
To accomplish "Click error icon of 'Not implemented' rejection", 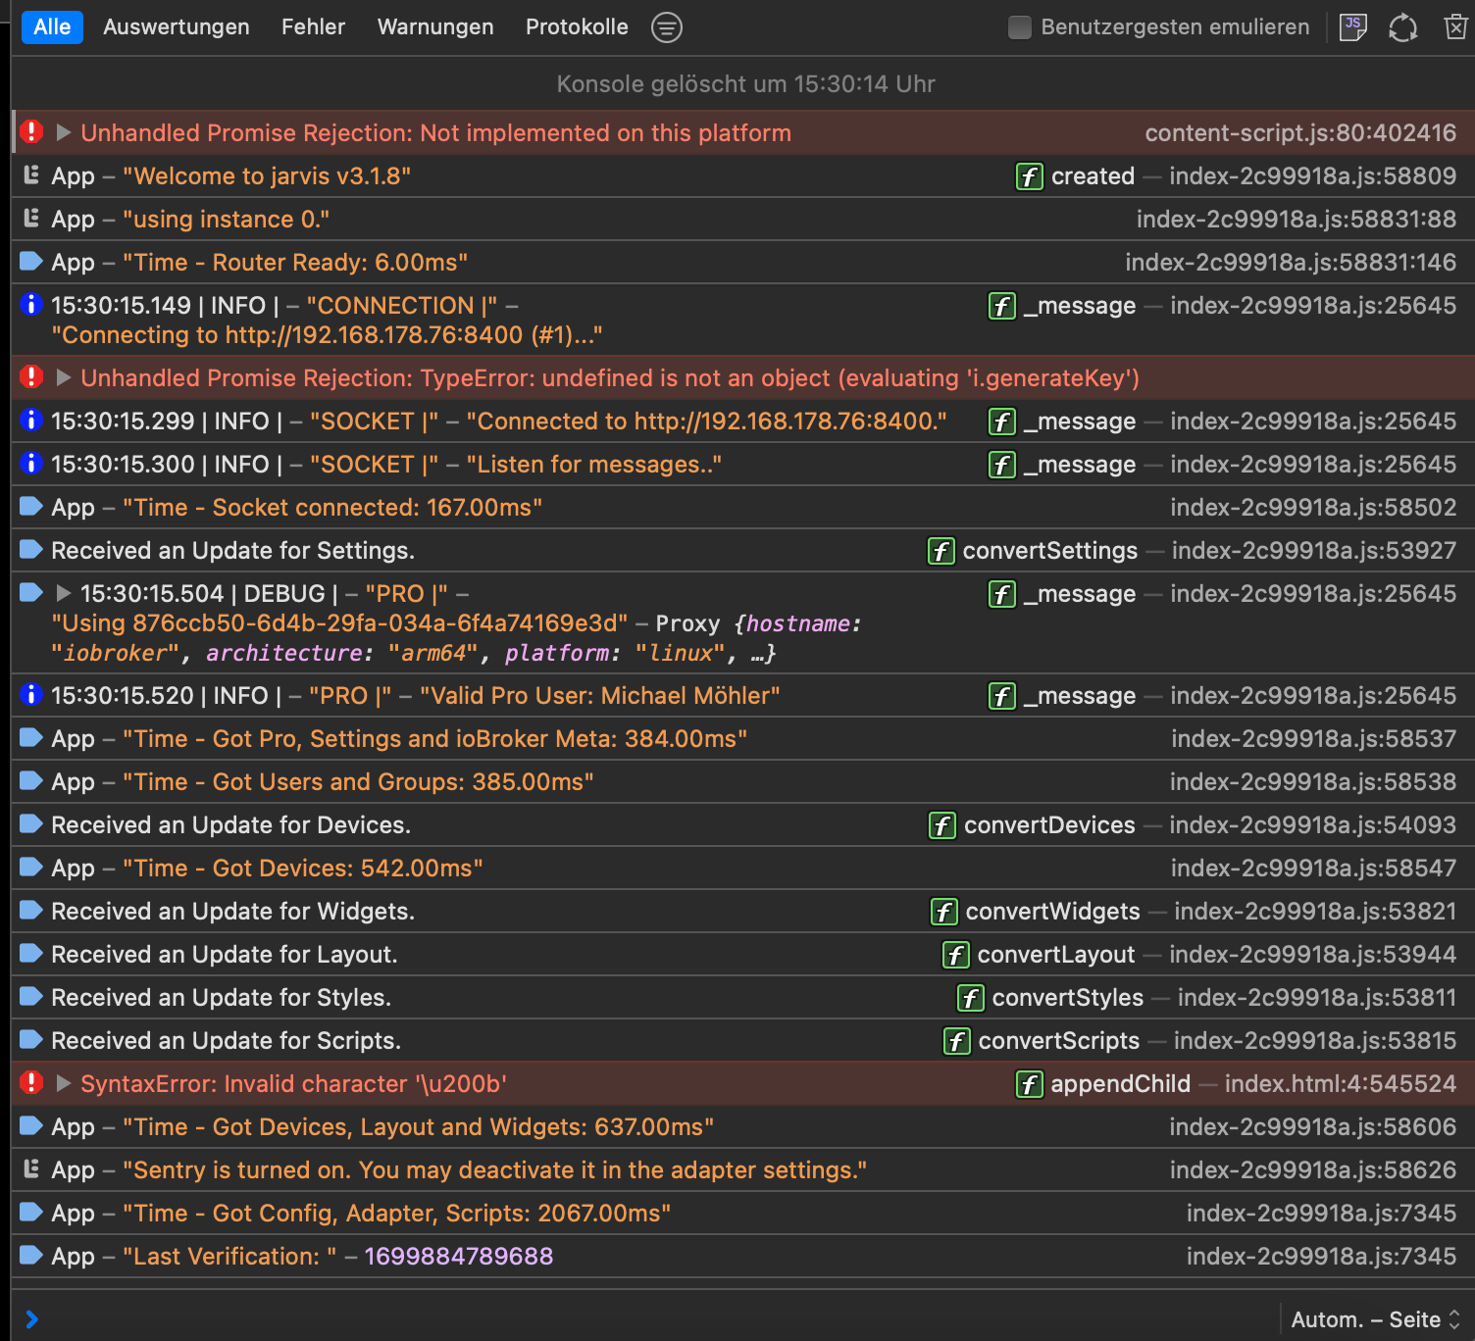I will [31, 131].
